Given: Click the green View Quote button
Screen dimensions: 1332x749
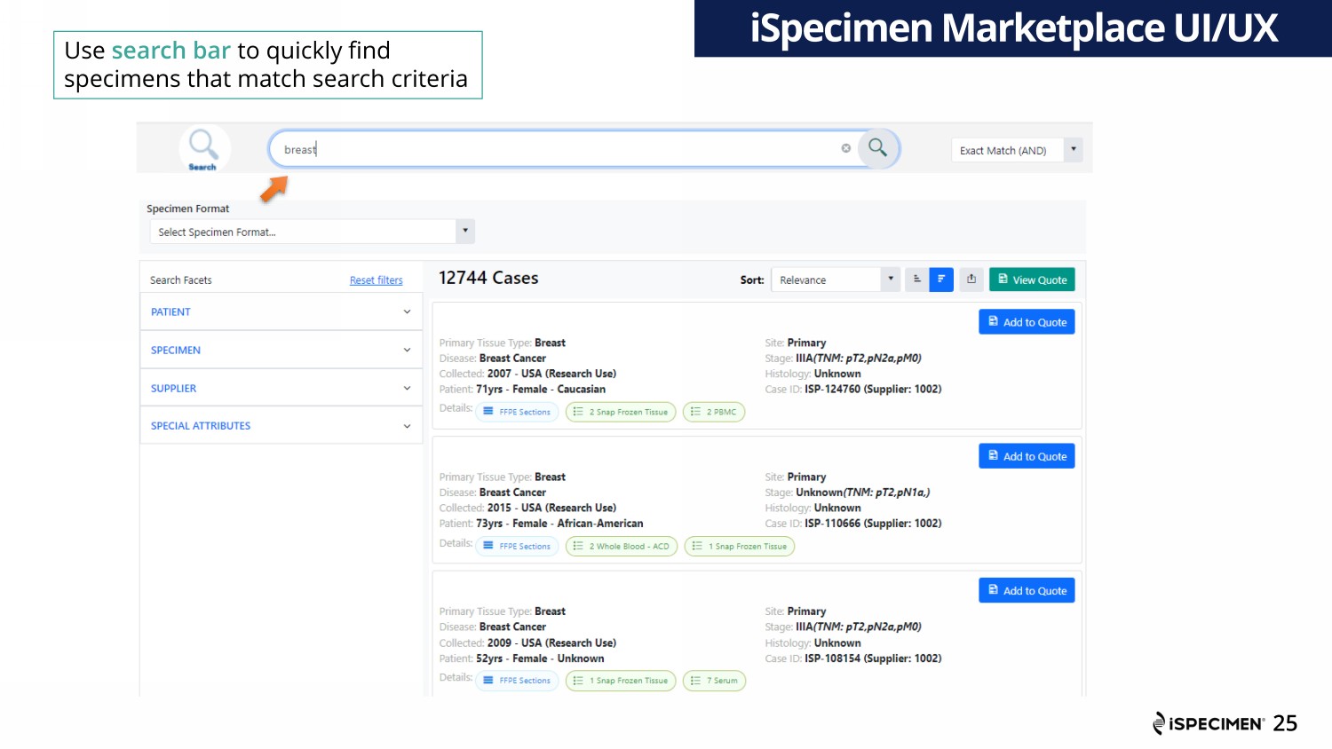Looking at the screenshot, I should coord(1032,280).
